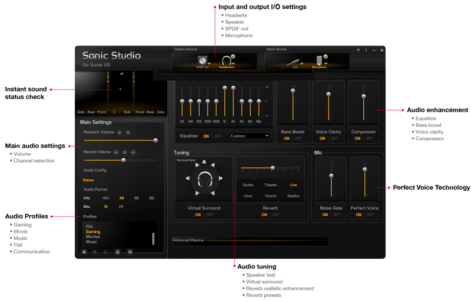Disable Virtual Surround with OFF
The image size is (471, 302).
pyautogui.click(x=210, y=215)
